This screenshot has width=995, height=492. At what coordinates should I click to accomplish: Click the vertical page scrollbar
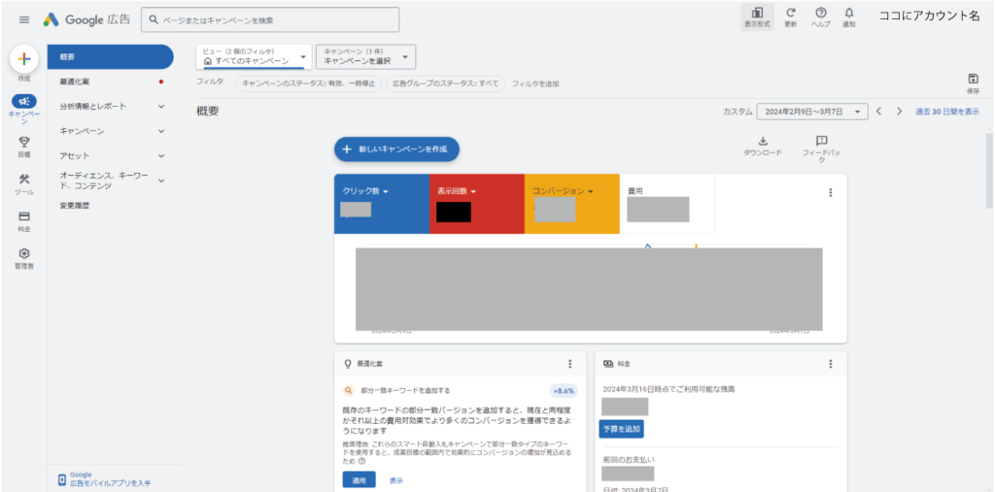point(990,170)
